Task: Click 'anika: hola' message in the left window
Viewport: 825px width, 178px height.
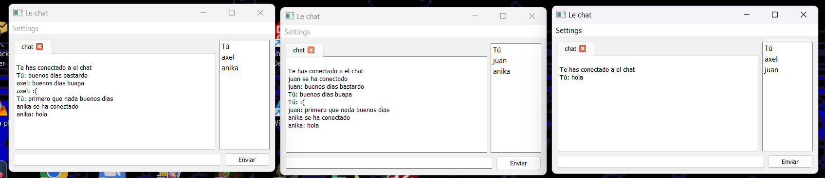Action: 32,114
